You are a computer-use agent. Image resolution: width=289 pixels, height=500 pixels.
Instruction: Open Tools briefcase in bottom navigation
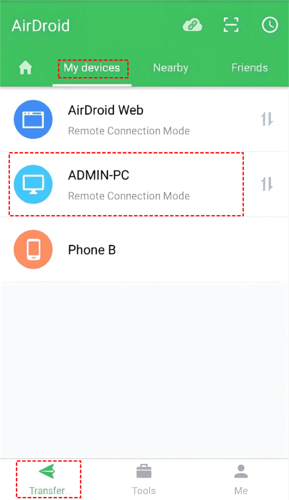pos(144,479)
